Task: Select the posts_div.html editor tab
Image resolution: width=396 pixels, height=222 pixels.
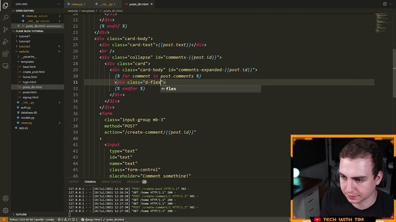Action: click(x=139, y=4)
